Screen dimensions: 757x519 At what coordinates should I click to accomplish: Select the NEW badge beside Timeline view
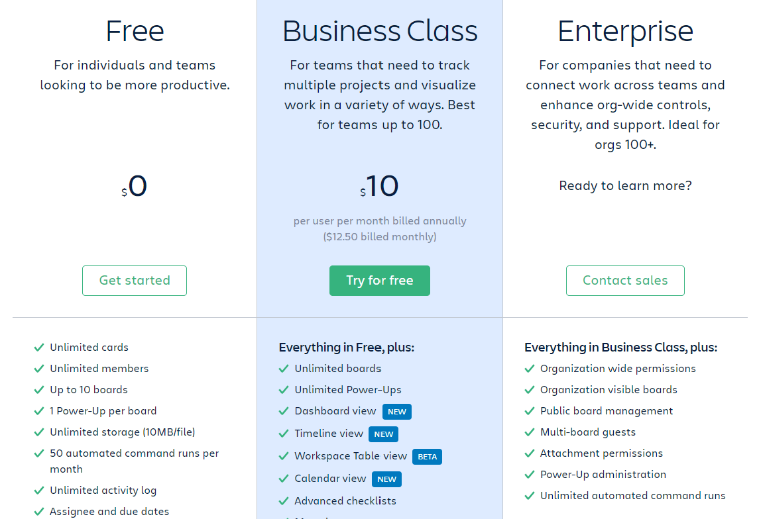click(x=384, y=434)
